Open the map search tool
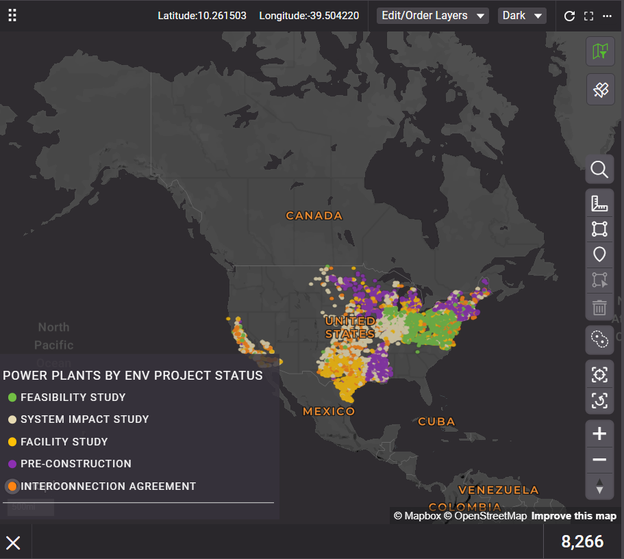624x559 pixels. pos(599,169)
